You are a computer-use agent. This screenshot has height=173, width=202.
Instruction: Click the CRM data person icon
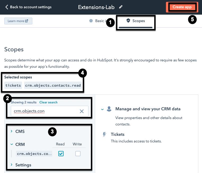(109, 109)
